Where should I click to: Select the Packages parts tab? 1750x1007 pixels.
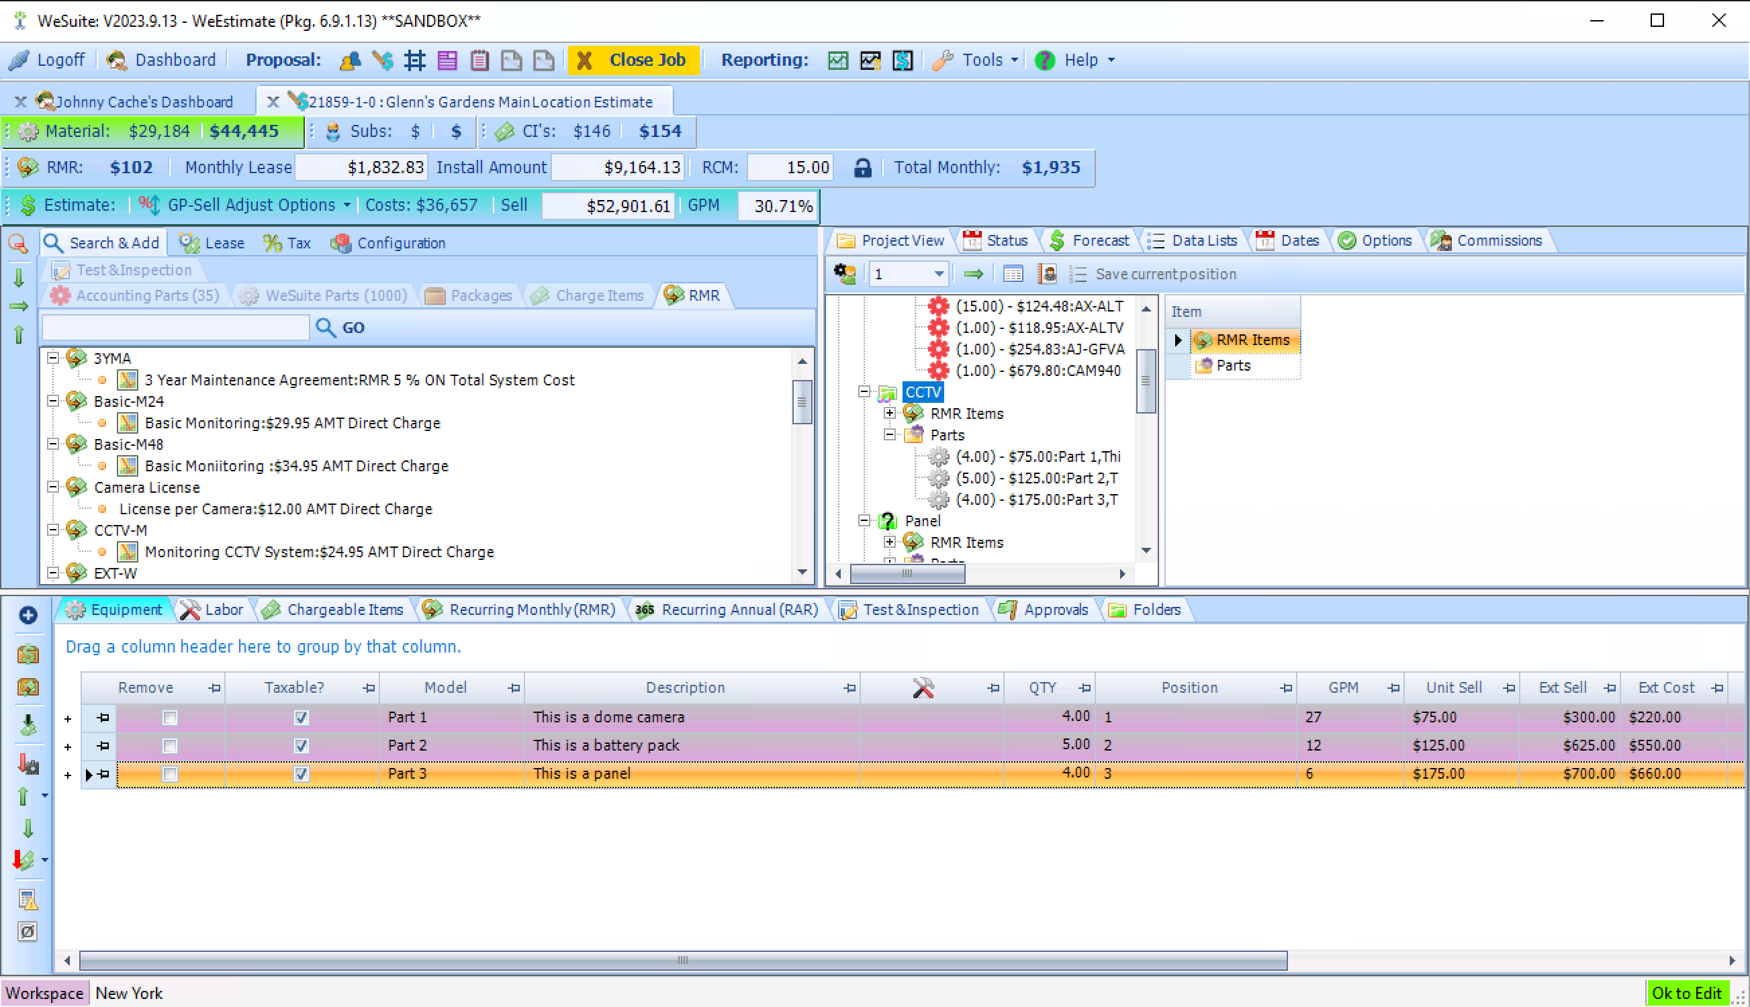(468, 296)
